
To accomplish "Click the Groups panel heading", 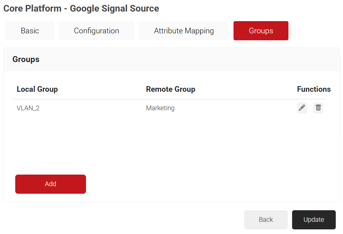I will [26, 59].
